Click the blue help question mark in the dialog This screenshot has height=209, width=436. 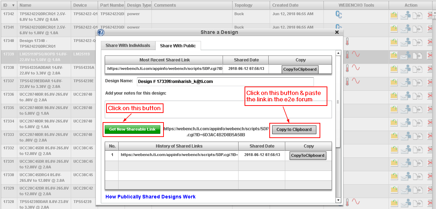point(101,32)
